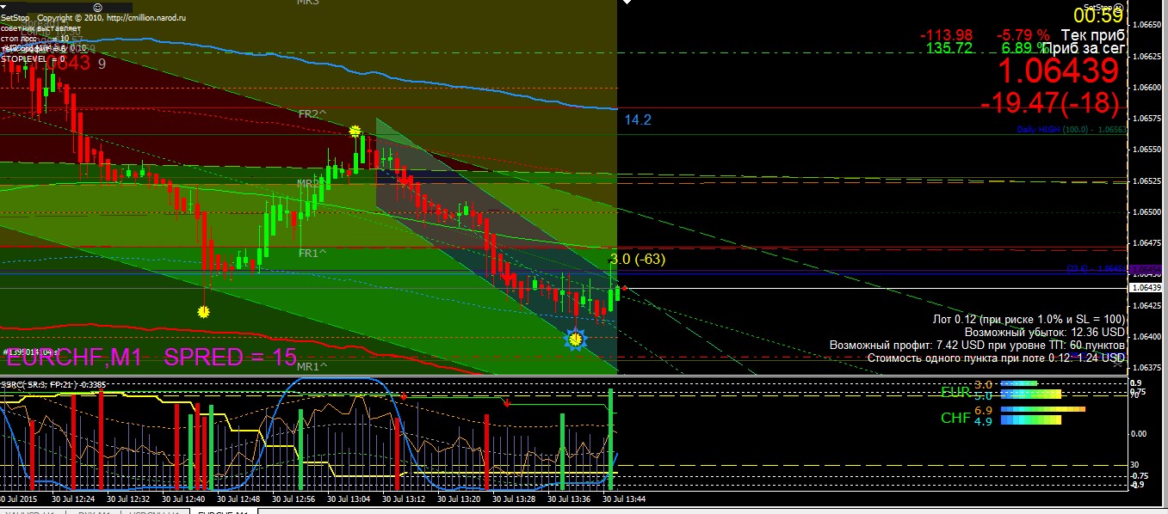This screenshot has width=1168, height=514.
Task: Click the MR1^ level label near chart bottom
Action: [312, 366]
